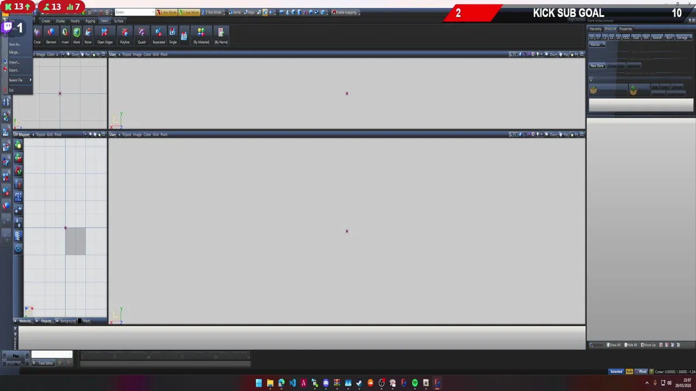Switch to the Hierarchy tab
The width and height of the screenshot is (696, 391).
595,29
